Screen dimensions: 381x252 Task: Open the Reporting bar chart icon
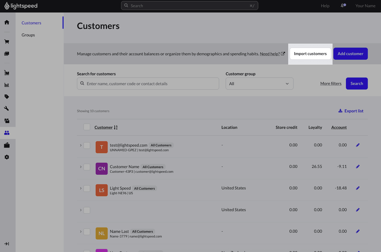click(7, 85)
